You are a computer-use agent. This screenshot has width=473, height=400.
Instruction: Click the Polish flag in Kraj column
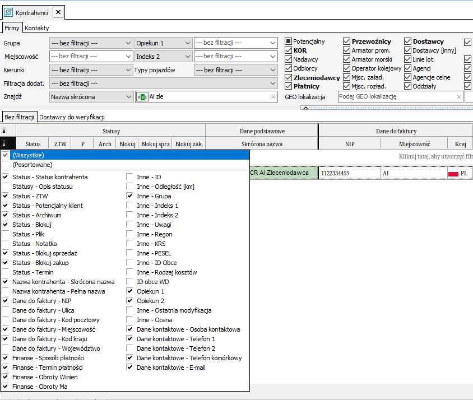click(x=453, y=174)
